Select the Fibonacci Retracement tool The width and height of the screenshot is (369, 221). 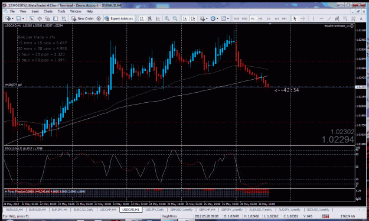[x=345, y=18]
